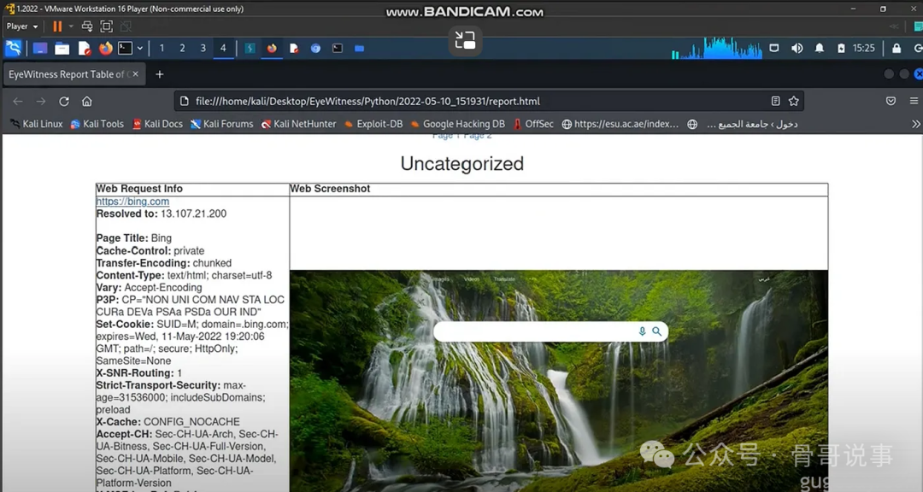Click the Uncategorized section heading
The width and height of the screenshot is (923, 492).
point(462,164)
